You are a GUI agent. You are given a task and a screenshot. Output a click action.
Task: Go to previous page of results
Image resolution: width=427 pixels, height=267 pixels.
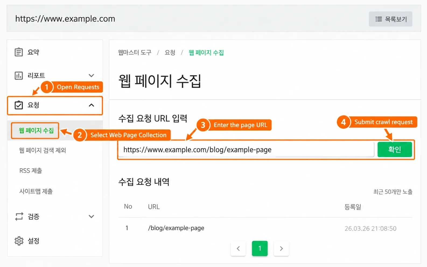click(238, 248)
